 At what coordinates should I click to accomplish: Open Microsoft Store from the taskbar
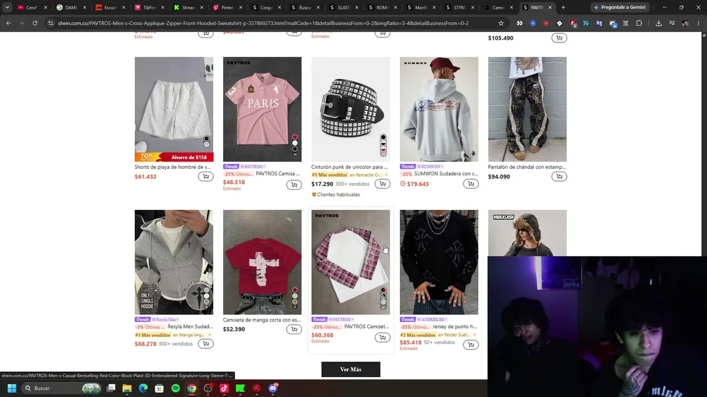click(159, 388)
